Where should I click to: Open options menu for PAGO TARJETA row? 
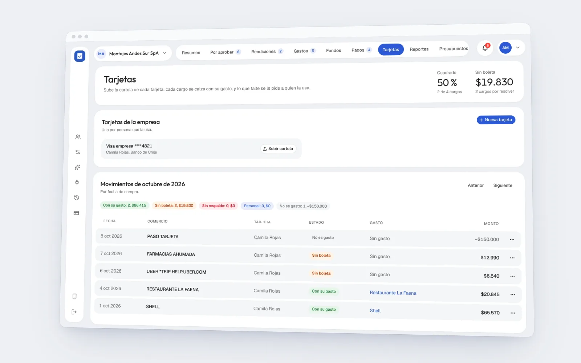coord(512,240)
